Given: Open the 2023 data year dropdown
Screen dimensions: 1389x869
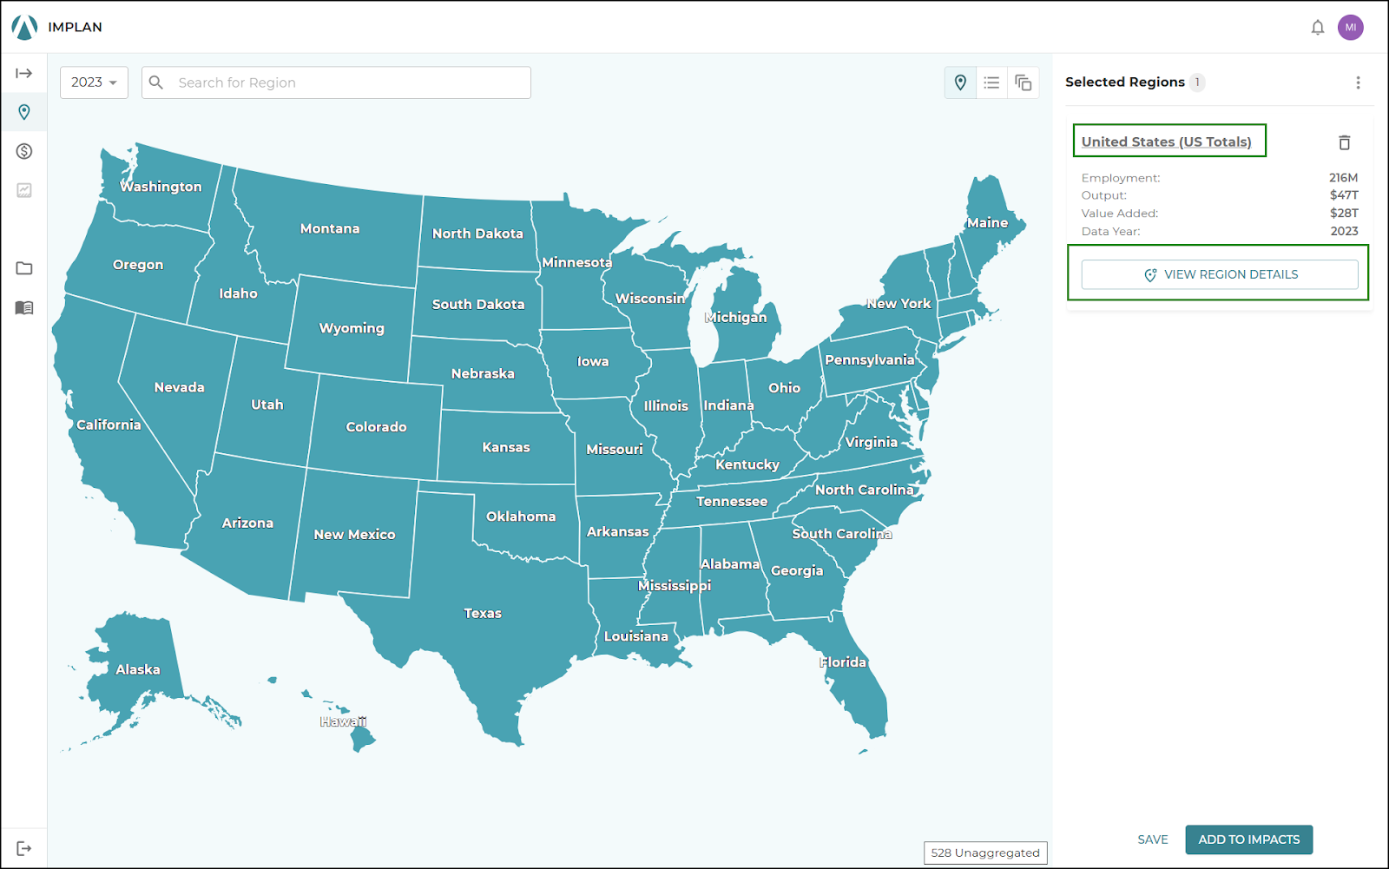Looking at the screenshot, I should click(94, 82).
